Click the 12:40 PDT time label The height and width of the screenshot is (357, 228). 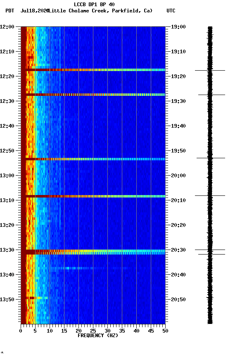[x=7, y=126]
